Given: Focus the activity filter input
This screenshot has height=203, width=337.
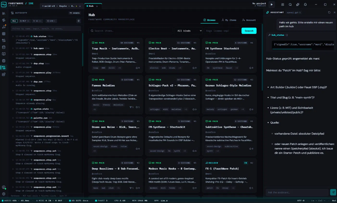Looking at the screenshot, I should [x=46, y=29].
